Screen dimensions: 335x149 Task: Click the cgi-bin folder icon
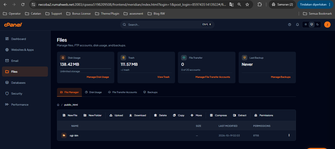coord(64,135)
